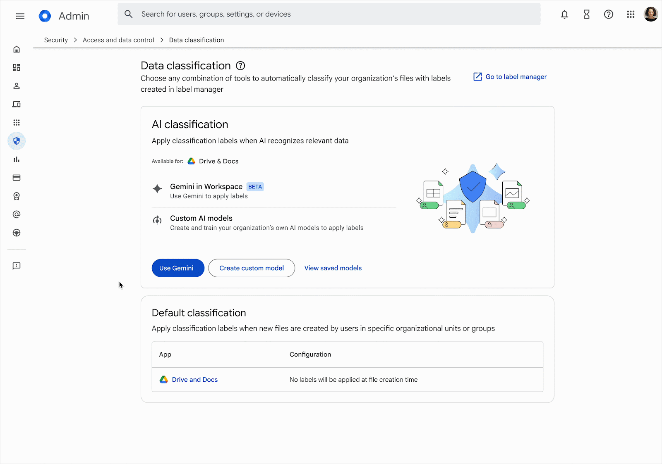Screen dimensions: 662x464
Task: Click the Google Admin logo
Action: pos(45,16)
